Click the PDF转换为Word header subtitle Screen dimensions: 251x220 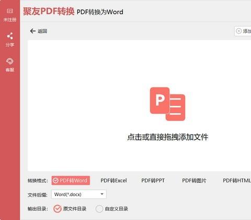(100, 12)
